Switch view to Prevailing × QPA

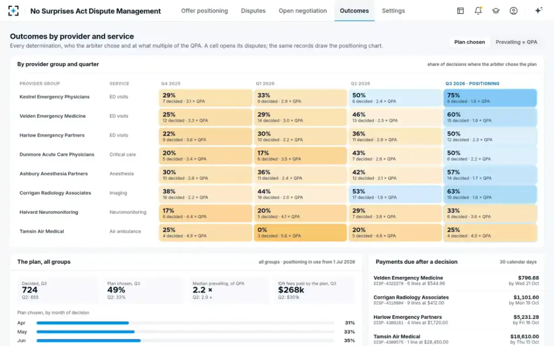[x=516, y=42]
